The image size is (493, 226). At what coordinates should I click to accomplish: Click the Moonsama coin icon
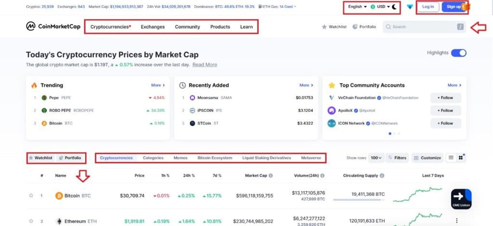tap(193, 98)
